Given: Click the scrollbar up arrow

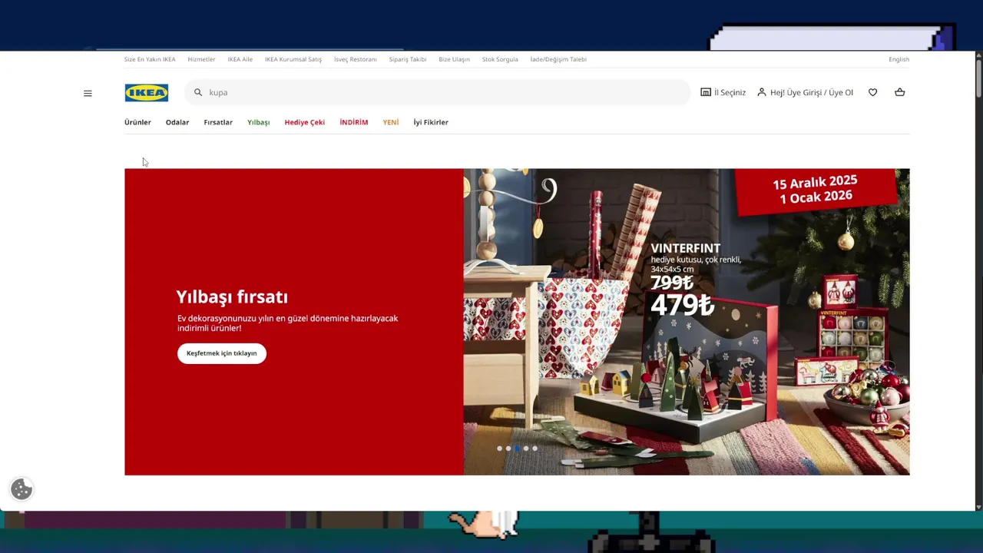Looking at the screenshot, I should (x=978, y=55).
